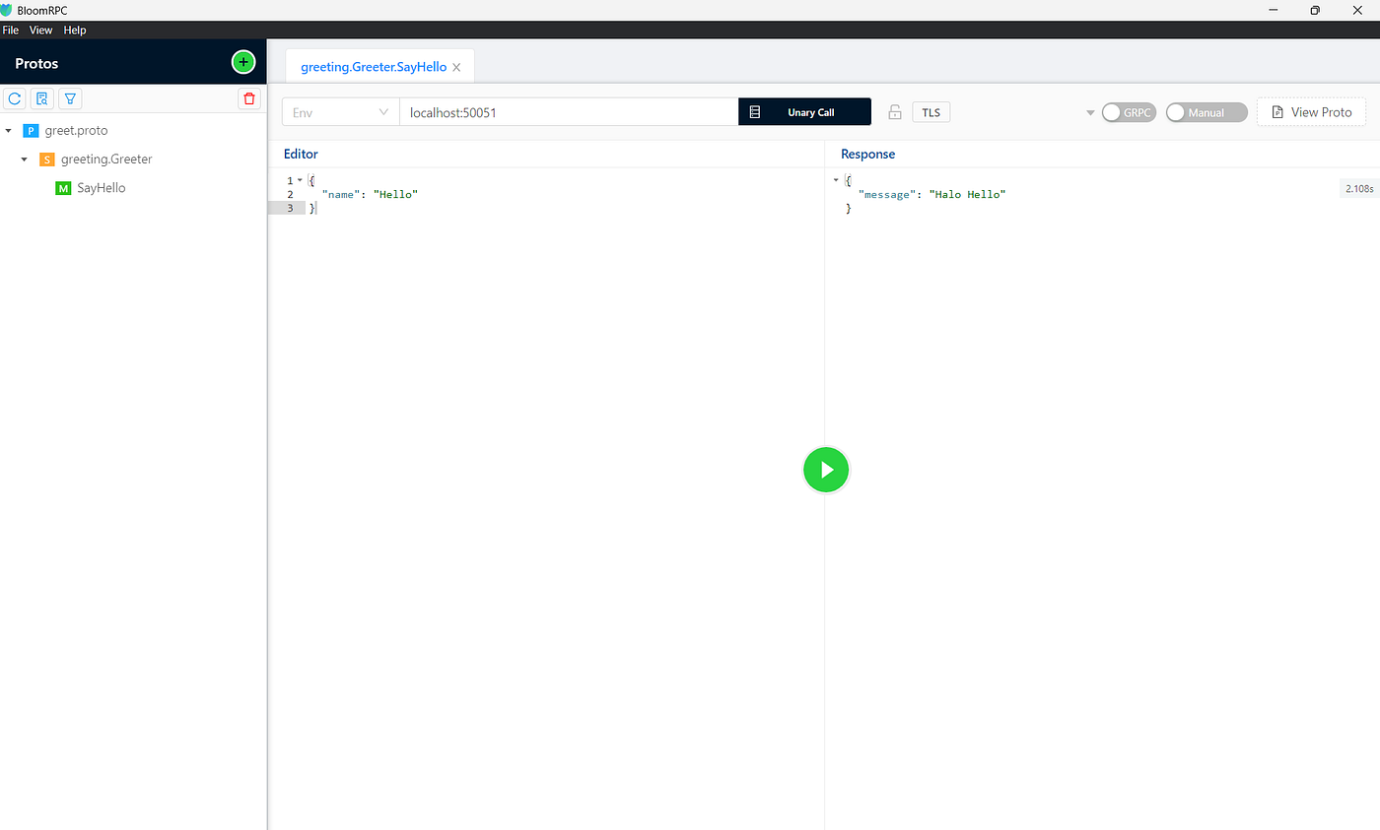
Task: Open the Env dropdown
Action: click(340, 112)
